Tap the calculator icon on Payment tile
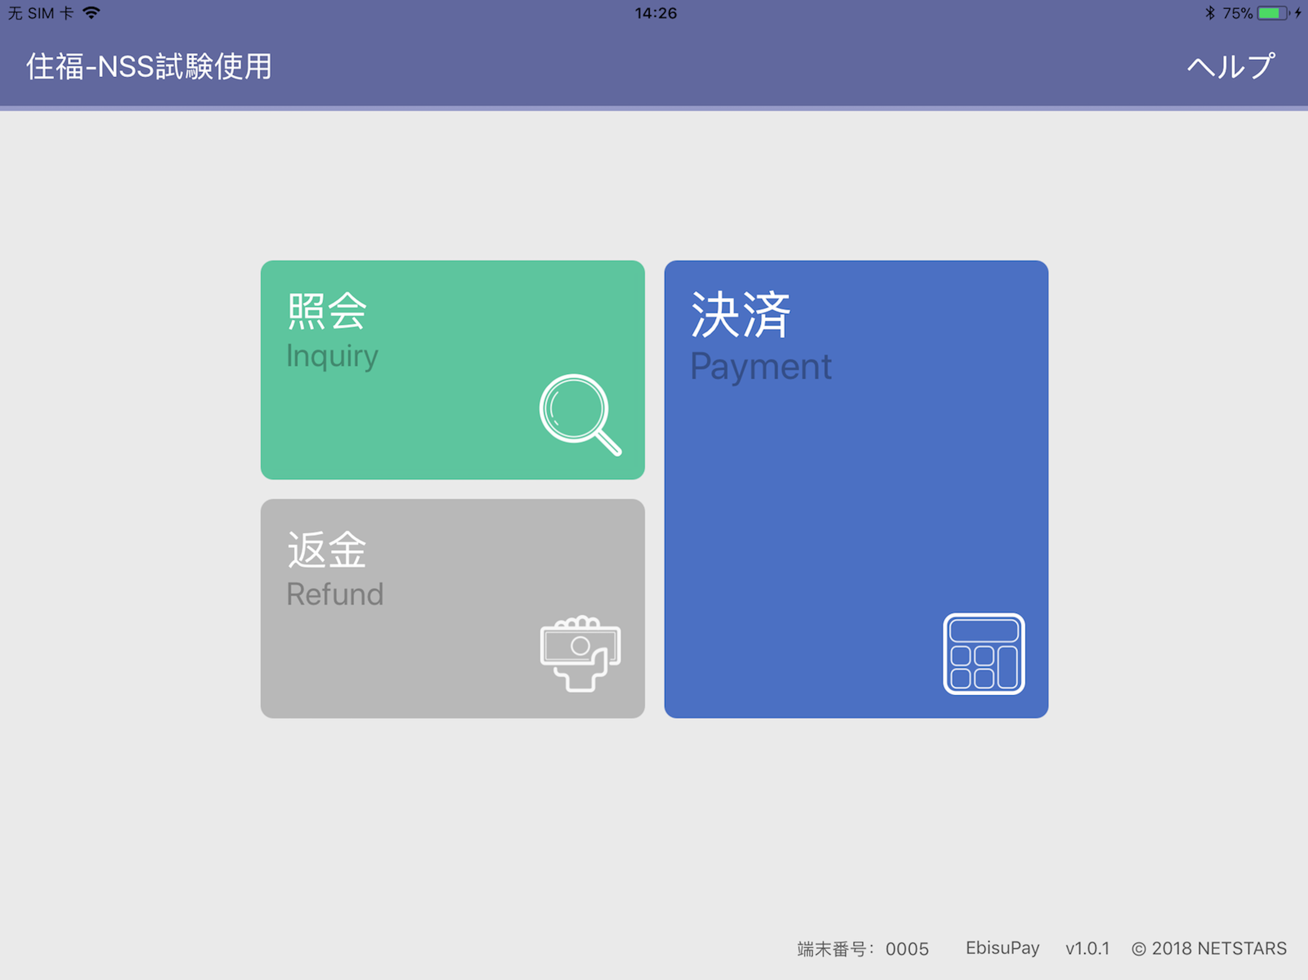Image resolution: width=1308 pixels, height=980 pixels. point(984,654)
